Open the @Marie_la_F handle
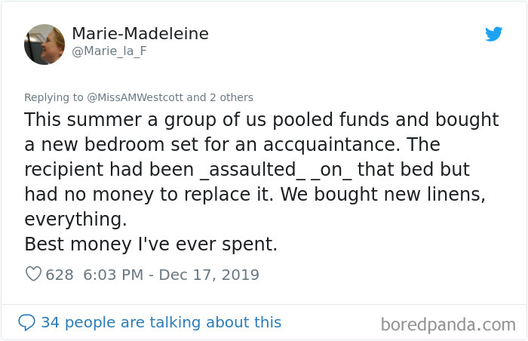This screenshot has width=528, height=341. [x=109, y=52]
